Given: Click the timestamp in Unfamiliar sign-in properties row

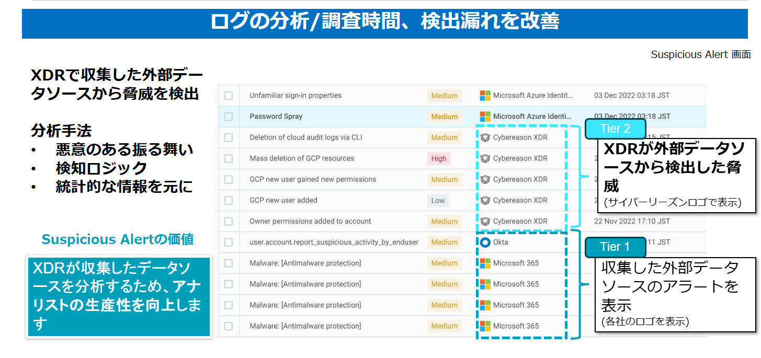Looking at the screenshot, I should point(632,96).
